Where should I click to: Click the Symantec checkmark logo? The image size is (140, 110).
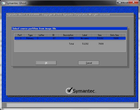click(69, 90)
